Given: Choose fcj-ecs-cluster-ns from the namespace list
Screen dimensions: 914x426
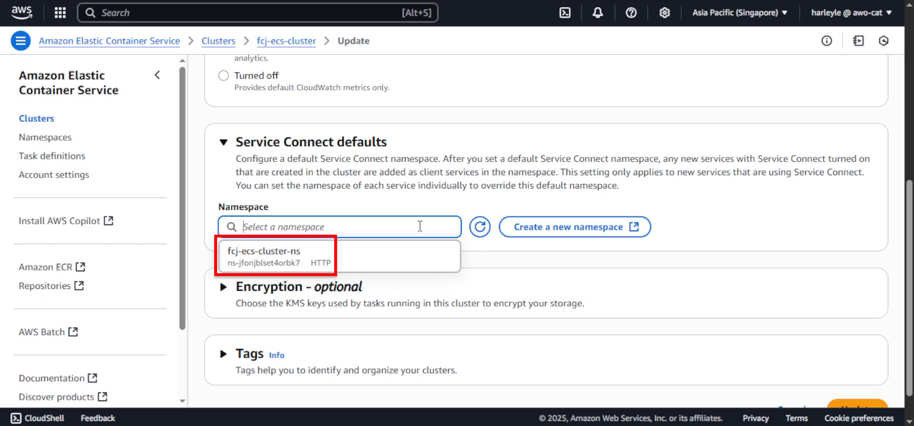Looking at the screenshot, I should click(339, 256).
